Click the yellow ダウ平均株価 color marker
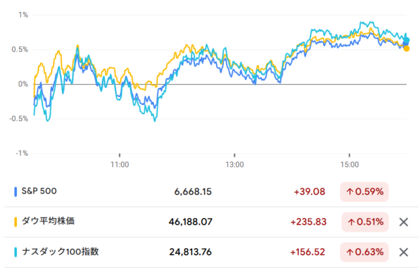 tap(16, 222)
